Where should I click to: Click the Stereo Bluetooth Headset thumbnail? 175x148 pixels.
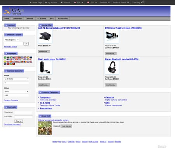click(112, 67)
